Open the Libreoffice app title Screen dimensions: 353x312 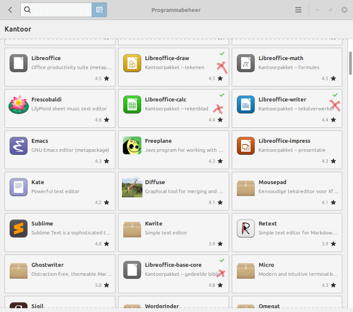[x=46, y=58]
